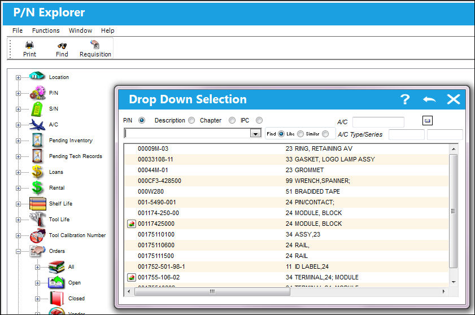The image size is (475, 315).
Task: Click the help question mark icon
Action: [405, 99]
